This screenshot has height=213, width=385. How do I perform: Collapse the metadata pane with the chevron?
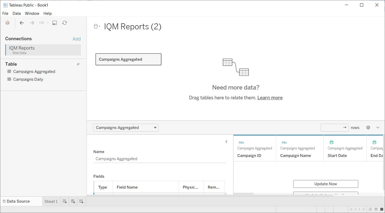click(226, 141)
